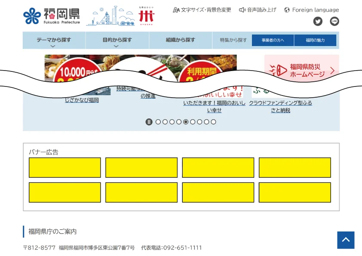Click the Fukuoka Prefecture logo

pyautogui.click(x=52, y=16)
